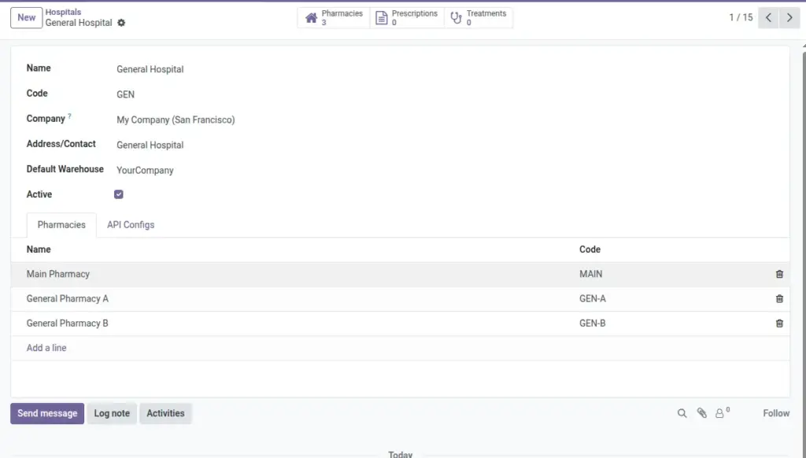Delete the General Pharmacy A row
Image resolution: width=806 pixels, height=458 pixels.
(x=779, y=299)
